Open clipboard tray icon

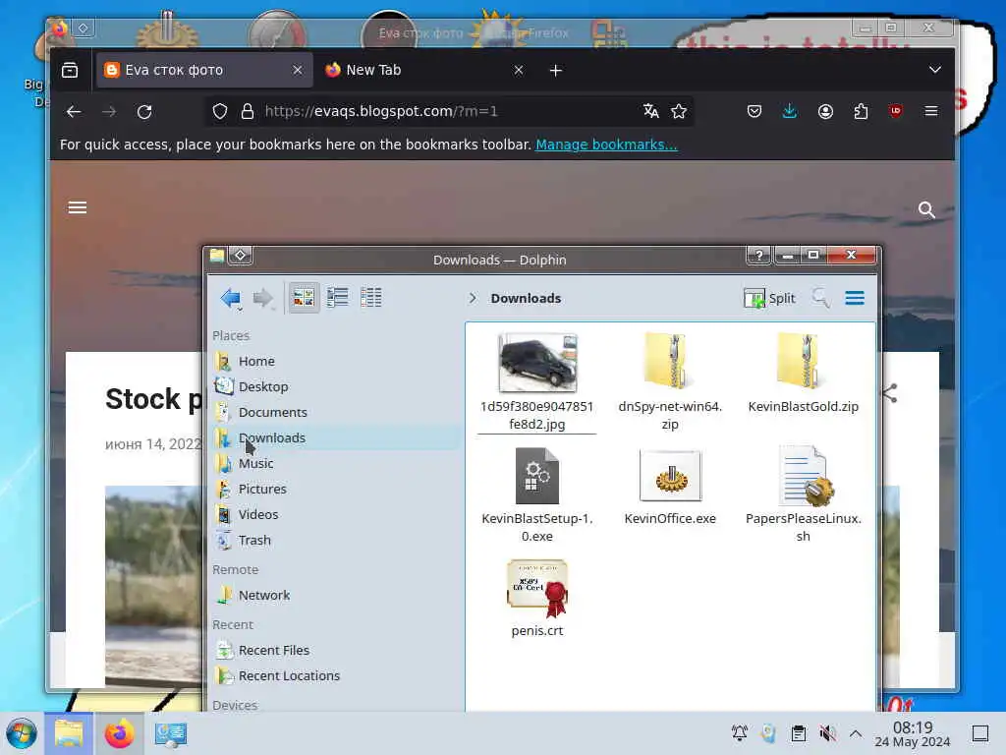(799, 733)
